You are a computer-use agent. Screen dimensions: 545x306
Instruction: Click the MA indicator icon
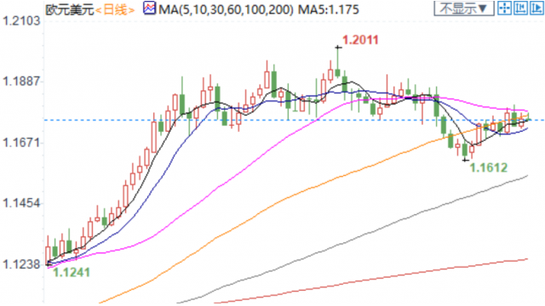click(x=150, y=8)
